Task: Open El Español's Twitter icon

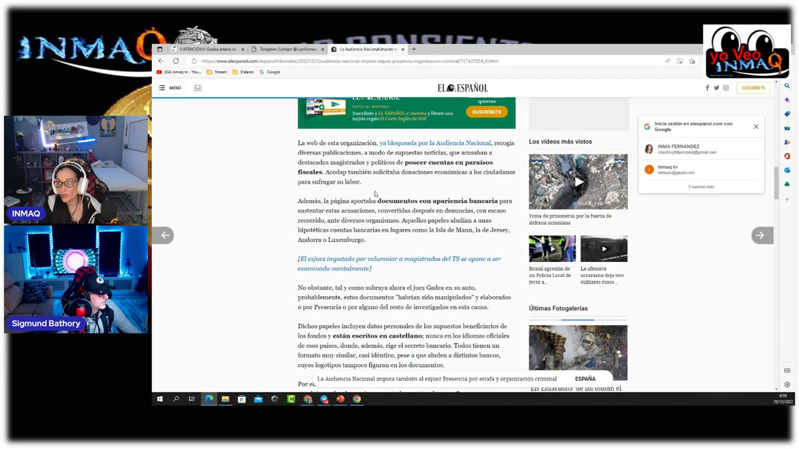Action: pyautogui.click(x=717, y=88)
